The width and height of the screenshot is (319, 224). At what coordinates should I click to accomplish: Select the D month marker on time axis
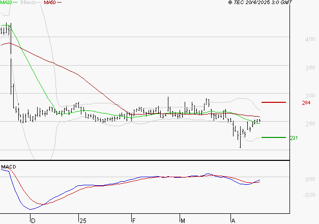tap(33, 220)
